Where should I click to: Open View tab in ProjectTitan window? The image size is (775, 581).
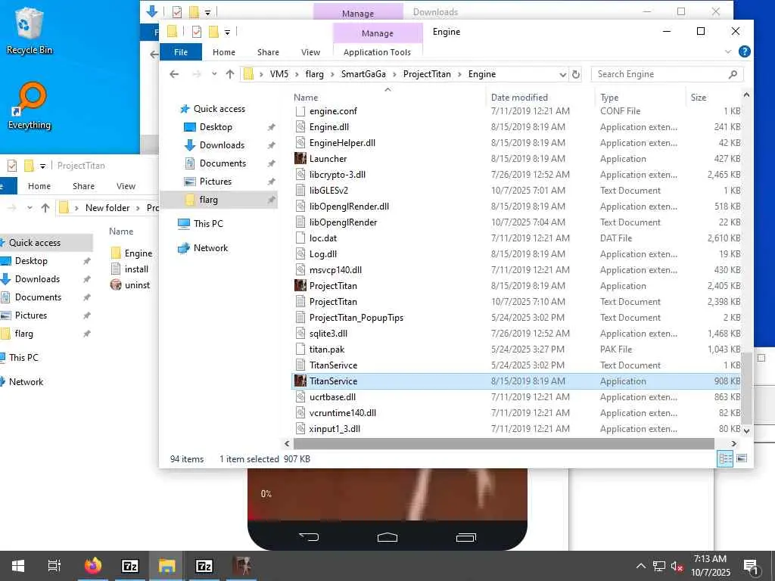coord(126,186)
